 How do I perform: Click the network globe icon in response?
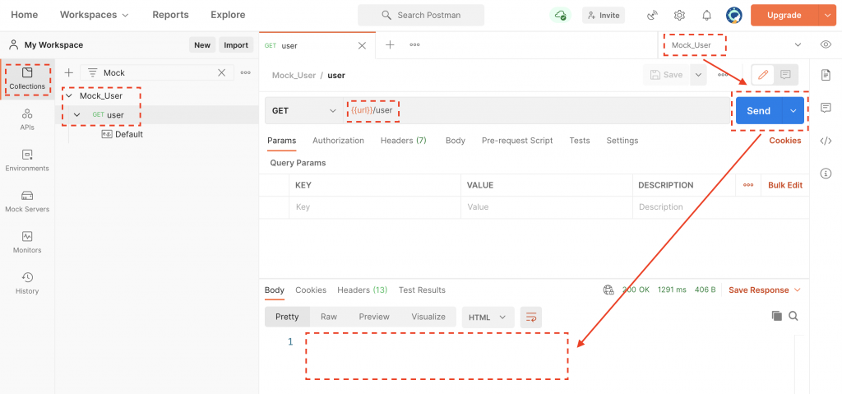click(x=608, y=290)
